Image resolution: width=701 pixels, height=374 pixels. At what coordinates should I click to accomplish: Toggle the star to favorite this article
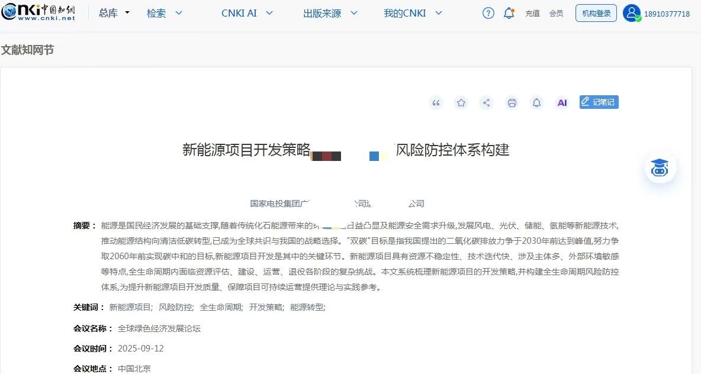(x=461, y=102)
